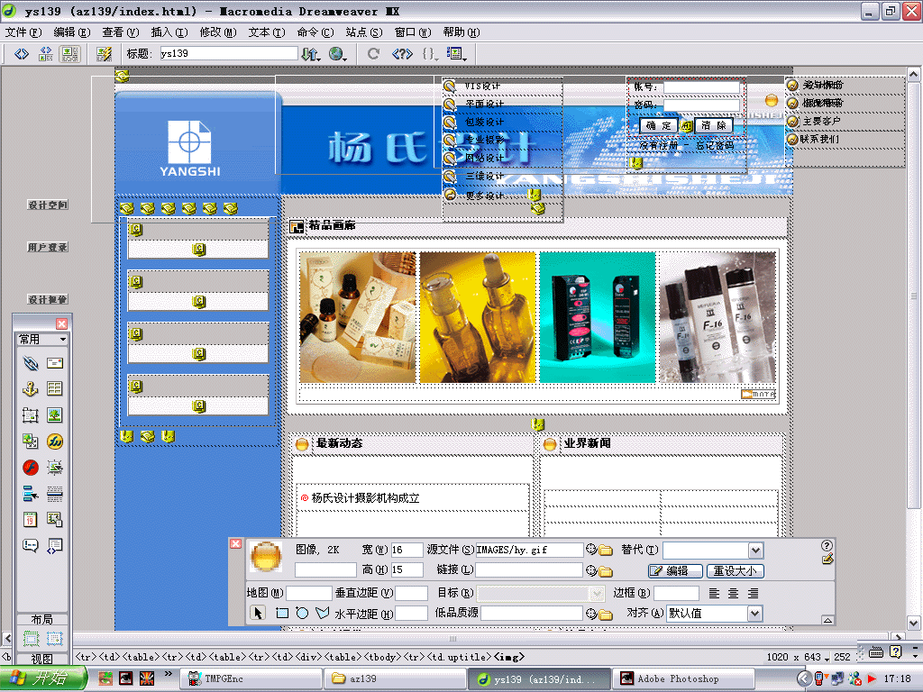This screenshot has width=923, height=692.
Task: Click the Refresh Design View icon
Action: (x=373, y=54)
